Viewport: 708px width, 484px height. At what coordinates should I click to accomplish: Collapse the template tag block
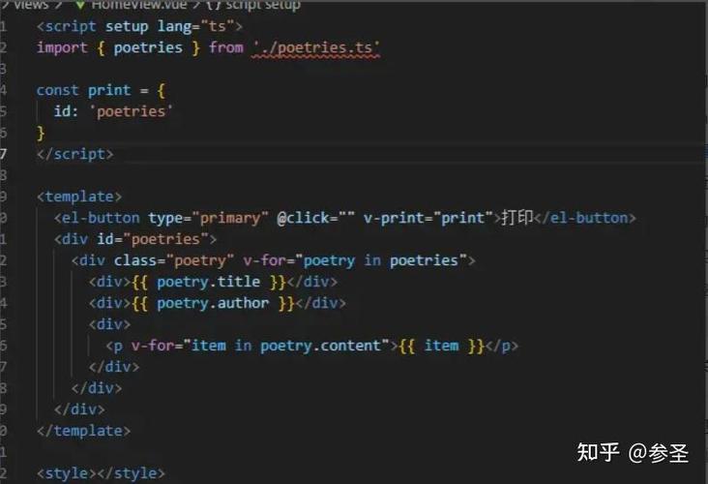(x=21, y=197)
